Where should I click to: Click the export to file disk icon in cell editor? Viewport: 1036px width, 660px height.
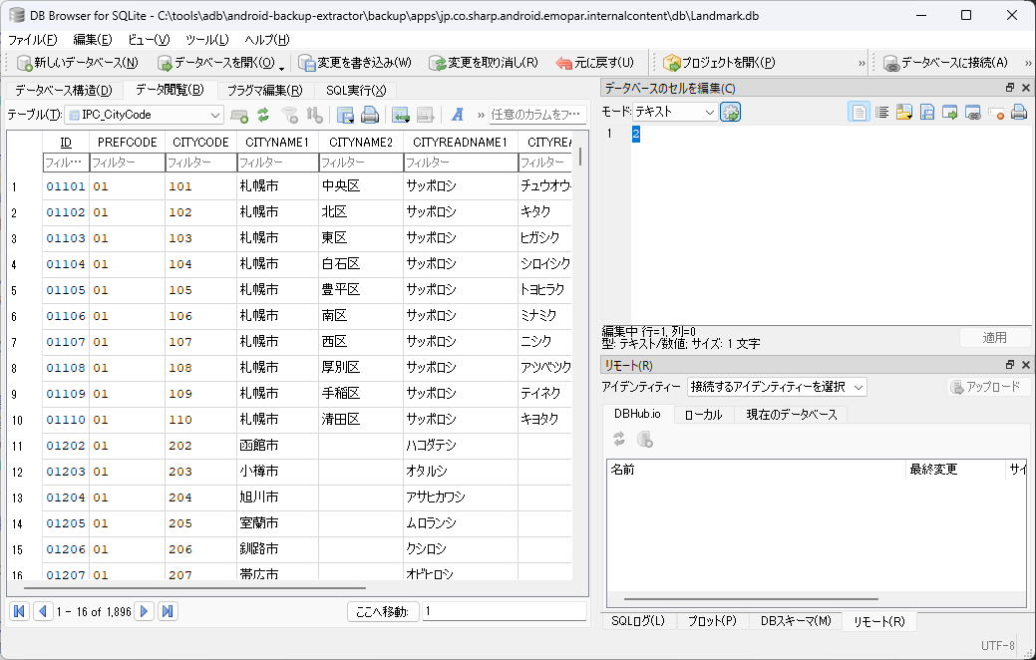(927, 113)
